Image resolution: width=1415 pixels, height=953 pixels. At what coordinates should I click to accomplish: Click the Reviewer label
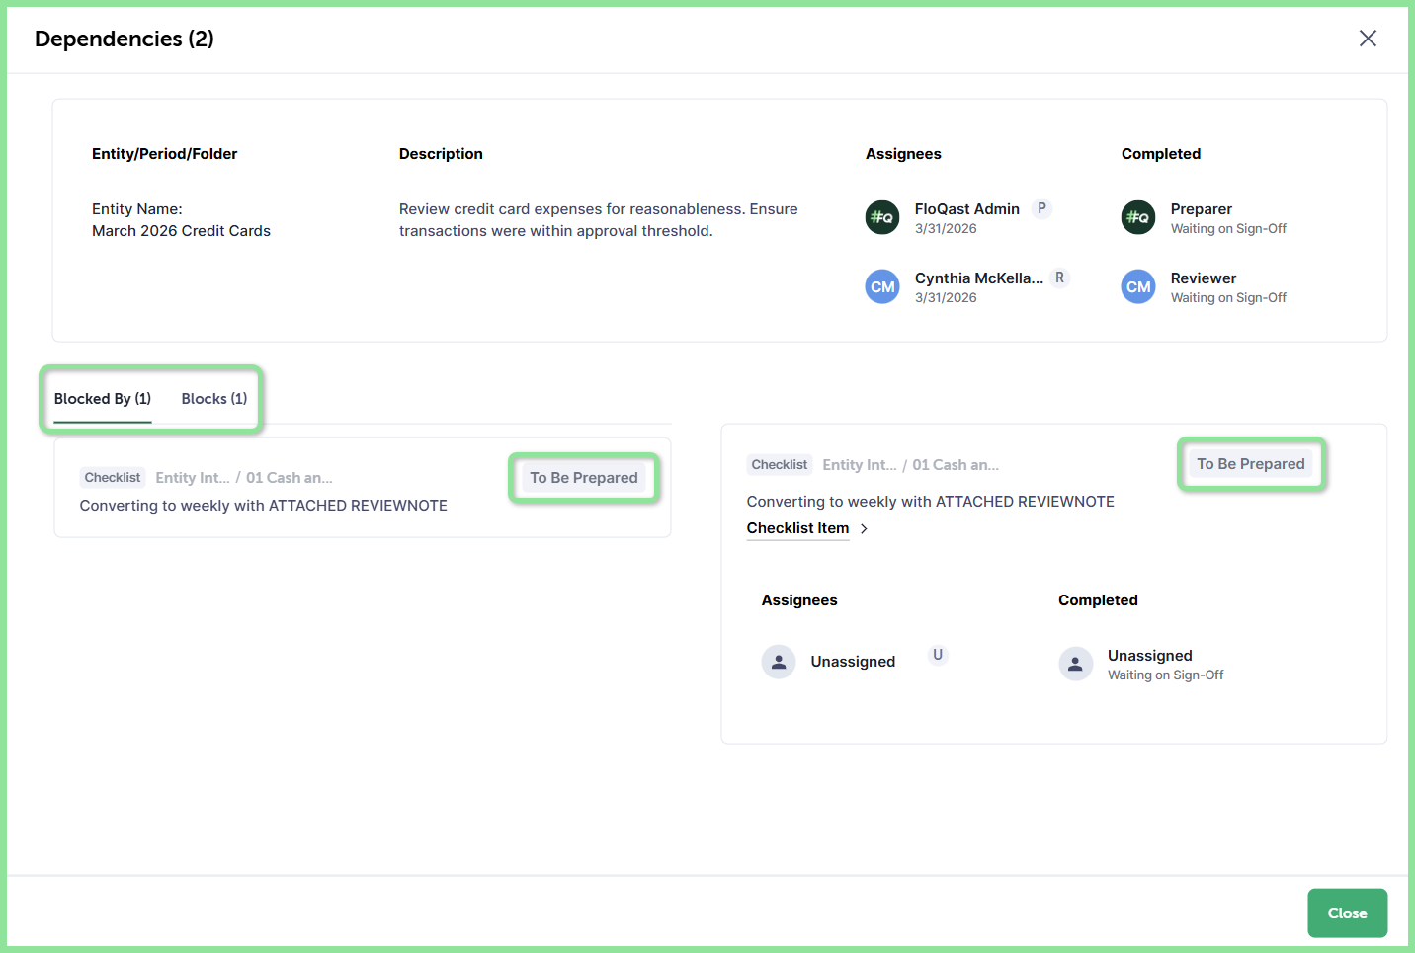click(x=1204, y=278)
